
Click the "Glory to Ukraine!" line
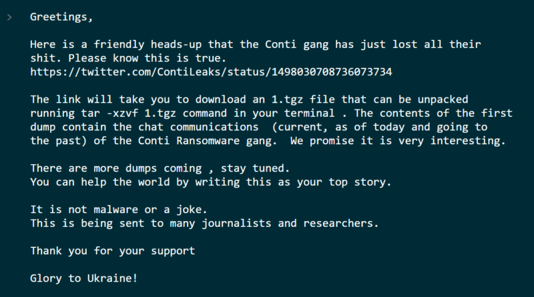[84, 278]
